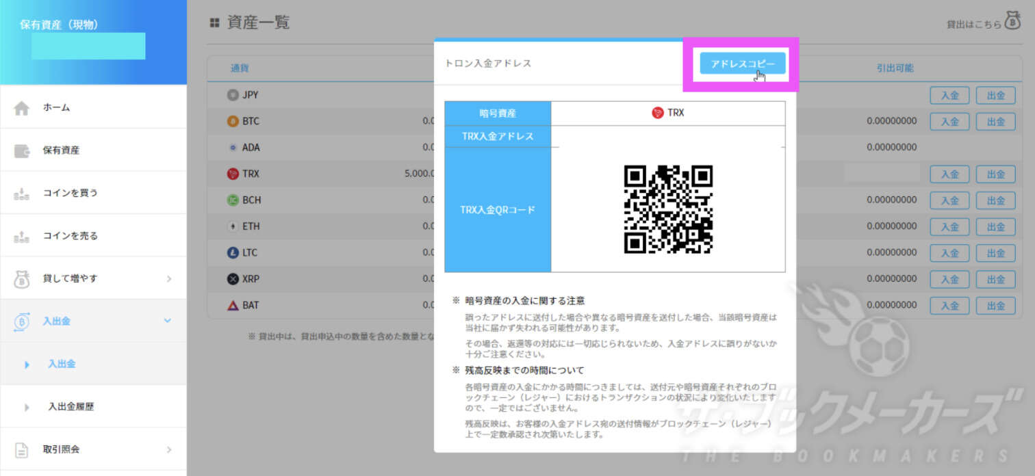Click 入金 button in LTC row
The width and height of the screenshot is (1035, 476).
tap(949, 253)
